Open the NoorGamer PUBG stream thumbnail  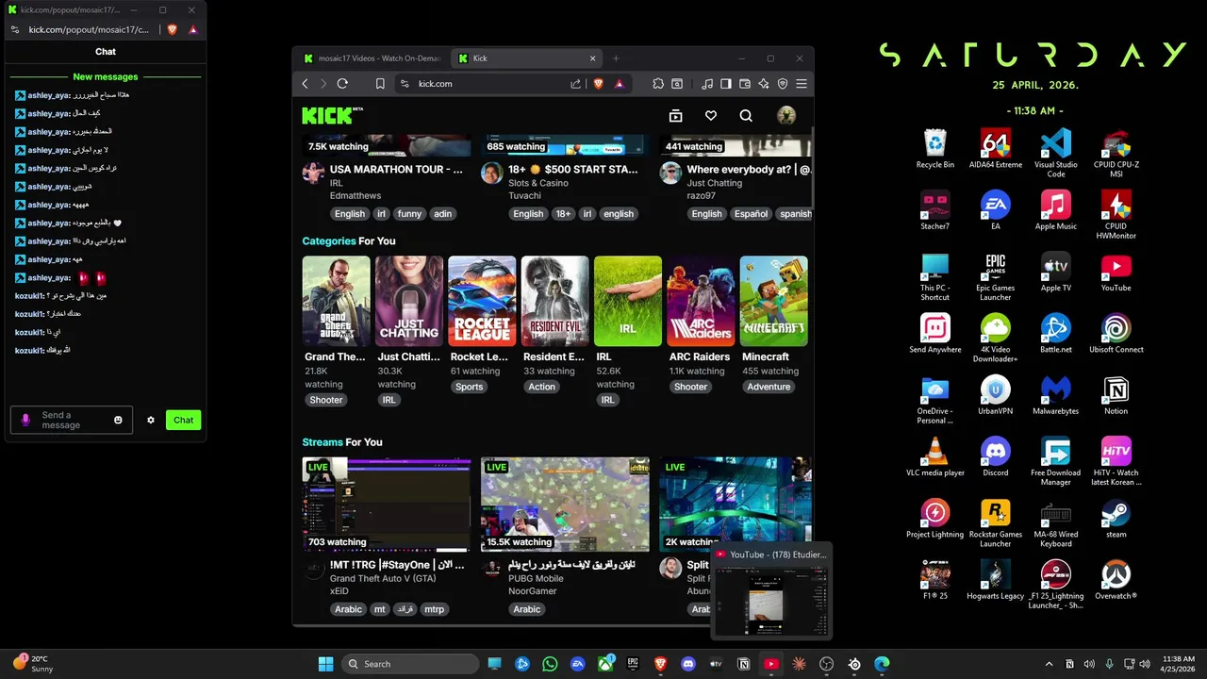click(565, 505)
